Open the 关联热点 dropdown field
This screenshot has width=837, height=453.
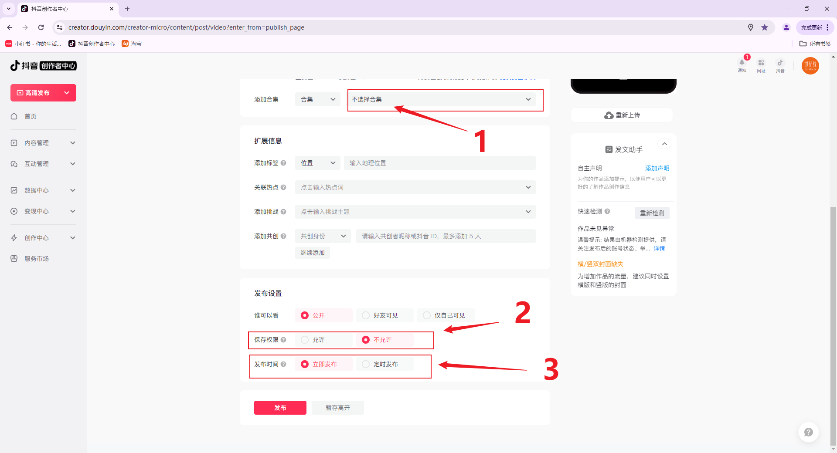pyautogui.click(x=415, y=187)
